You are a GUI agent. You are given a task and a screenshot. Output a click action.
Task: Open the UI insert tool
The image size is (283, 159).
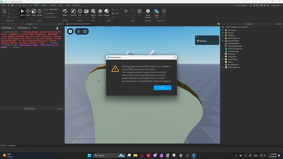(x=86, y=12)
